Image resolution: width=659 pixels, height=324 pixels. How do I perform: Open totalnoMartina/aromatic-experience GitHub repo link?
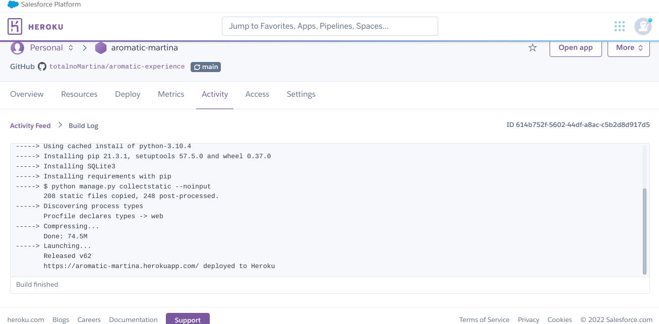[x=117, y=67]
